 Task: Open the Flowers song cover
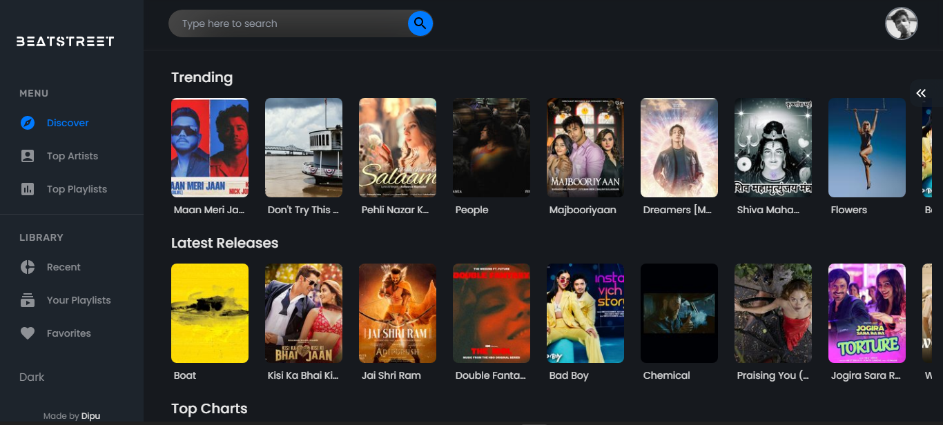tap(867, 148)
